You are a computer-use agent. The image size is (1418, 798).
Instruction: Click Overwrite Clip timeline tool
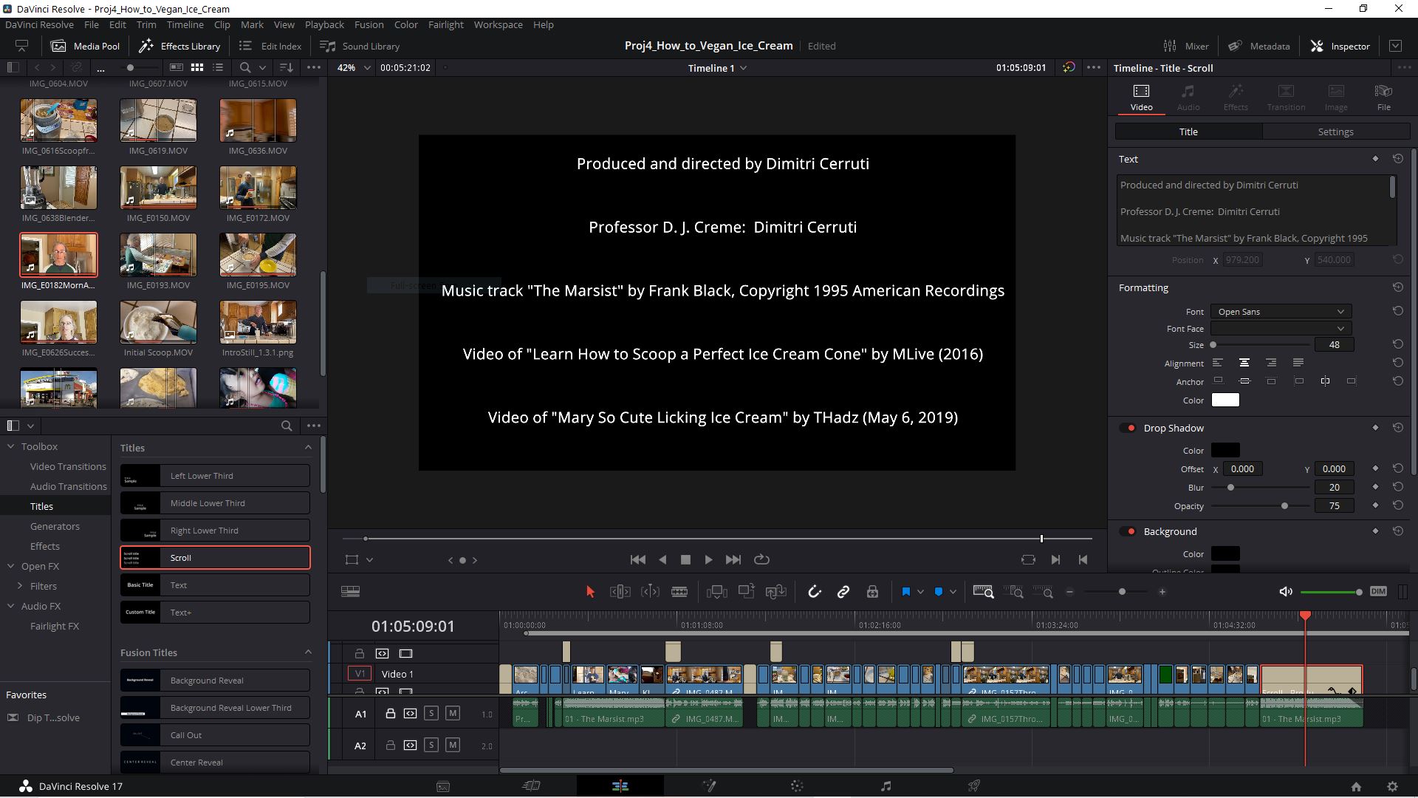[746, 592]
